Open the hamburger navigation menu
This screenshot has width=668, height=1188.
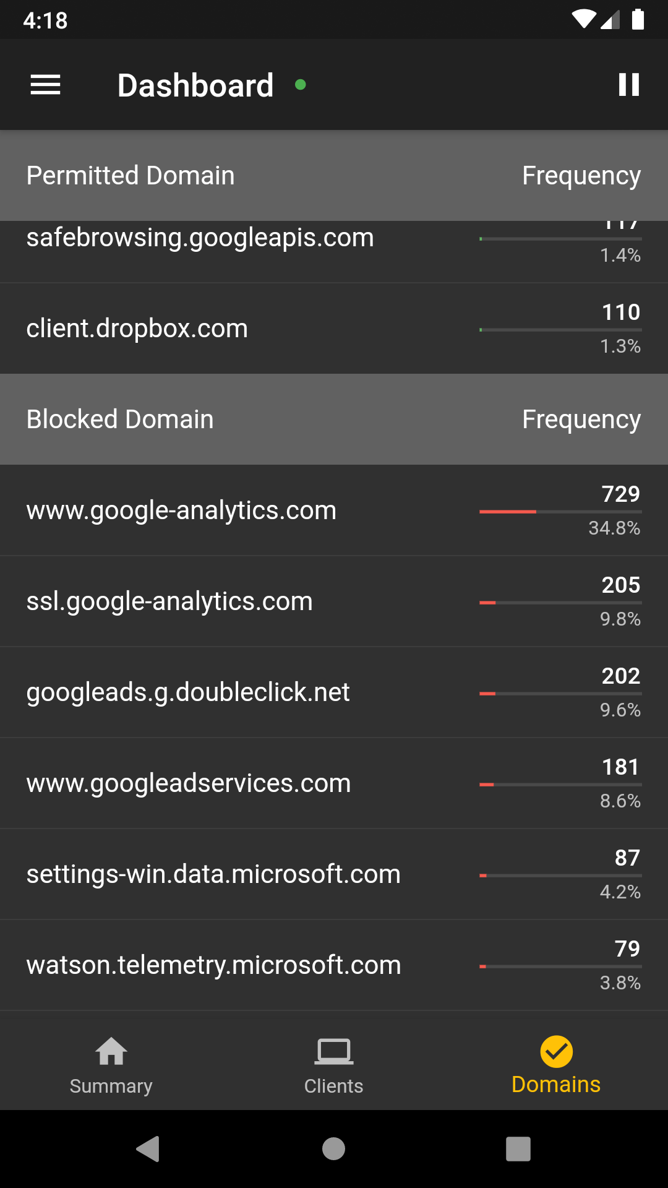click(46, 85)
